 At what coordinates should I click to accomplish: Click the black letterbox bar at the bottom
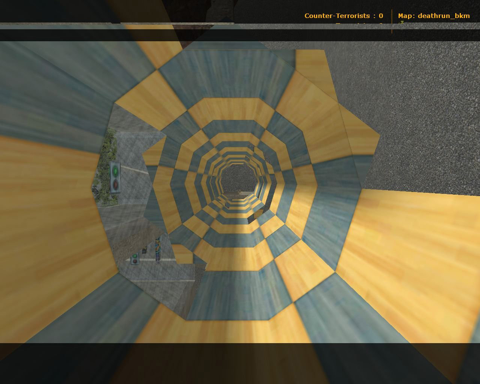[x=240, y=363]
